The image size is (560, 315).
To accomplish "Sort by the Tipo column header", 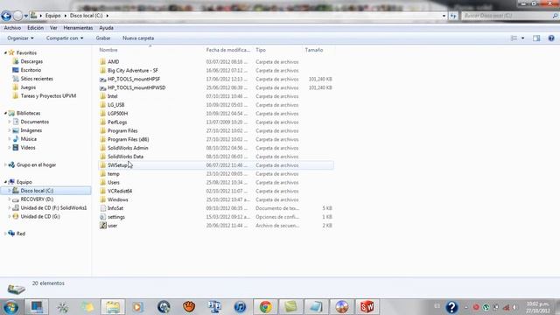I will pos(261,50).
